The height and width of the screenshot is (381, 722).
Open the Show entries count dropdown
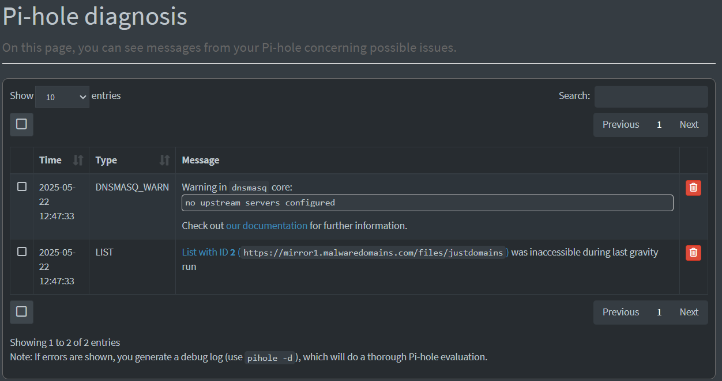[62, 97]
